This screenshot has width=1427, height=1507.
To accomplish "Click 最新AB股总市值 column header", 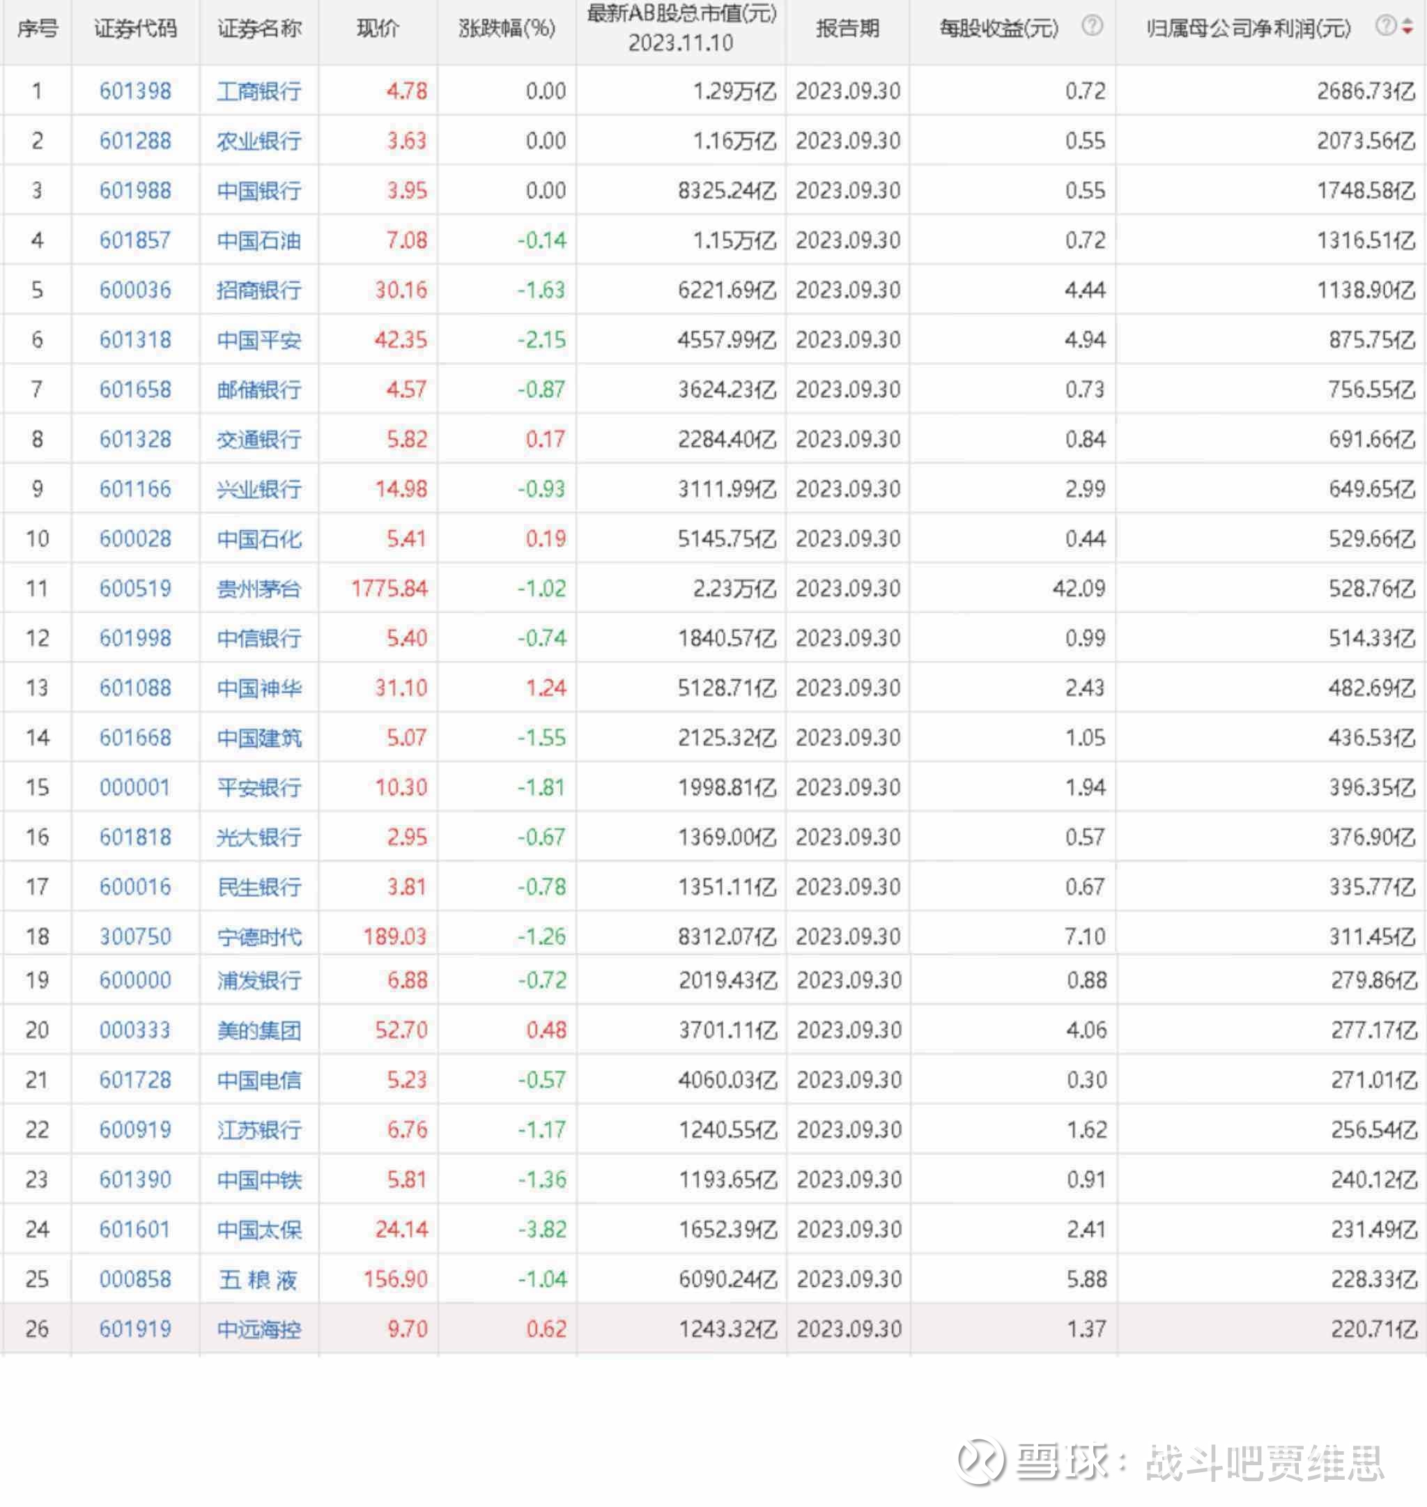I will pyautogui.click(x=681, y=29).
